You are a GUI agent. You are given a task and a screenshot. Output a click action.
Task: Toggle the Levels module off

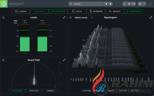coord(39,11)
